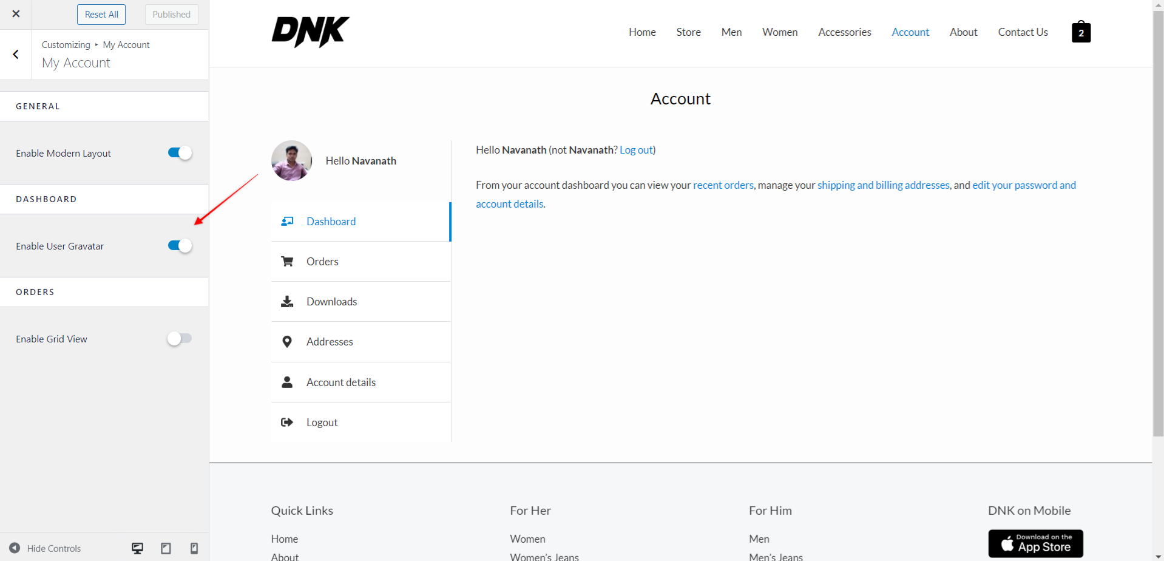
Task: Switch to desktop preview device icon
Action: [x=138, y=548]
